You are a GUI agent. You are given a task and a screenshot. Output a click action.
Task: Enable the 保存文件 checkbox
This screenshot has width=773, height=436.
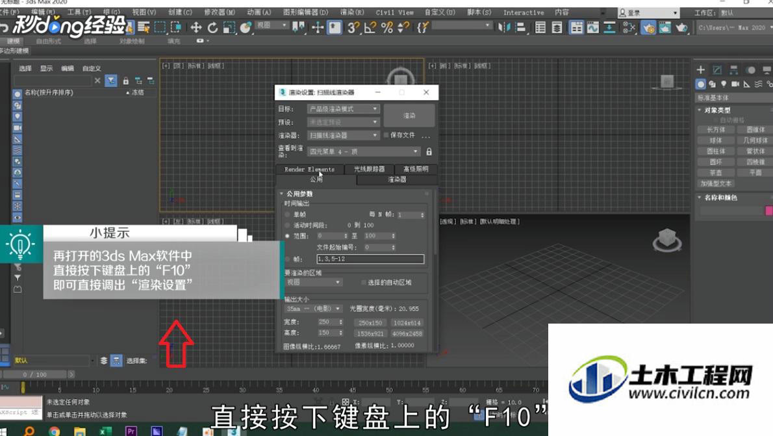[x=386, y=135]
